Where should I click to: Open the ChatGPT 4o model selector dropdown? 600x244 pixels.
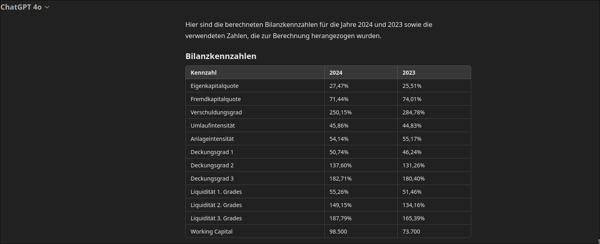pyautogui.click(x=25, y=7)
